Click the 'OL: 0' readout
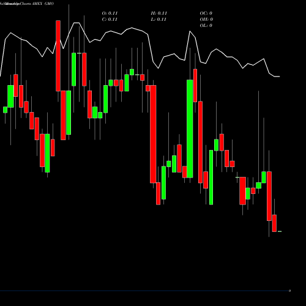This screenshot has width=306, height=306. coord(206,26)
